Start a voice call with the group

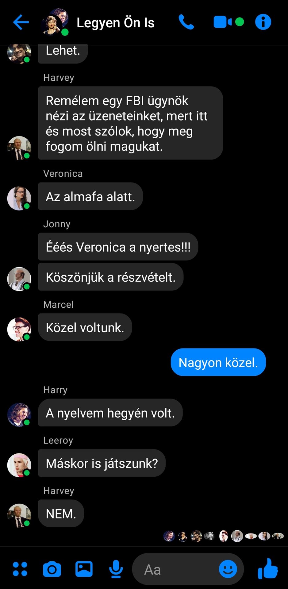(186, 22)
